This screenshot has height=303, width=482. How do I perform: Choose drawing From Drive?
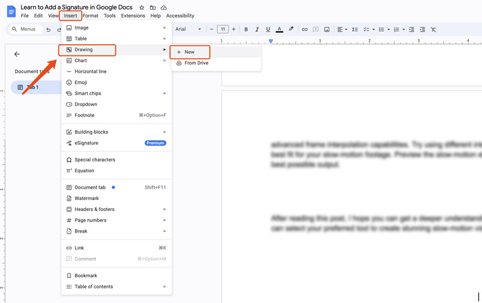216,63
